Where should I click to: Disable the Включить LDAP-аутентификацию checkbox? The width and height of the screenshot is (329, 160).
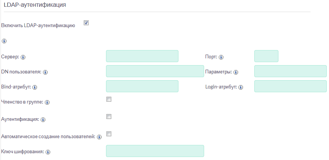(x=86, y=23)
